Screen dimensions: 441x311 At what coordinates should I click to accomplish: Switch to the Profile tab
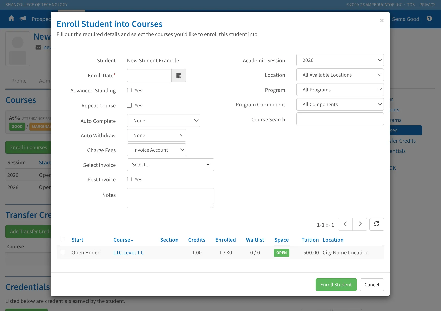click(x=19, y=81)
